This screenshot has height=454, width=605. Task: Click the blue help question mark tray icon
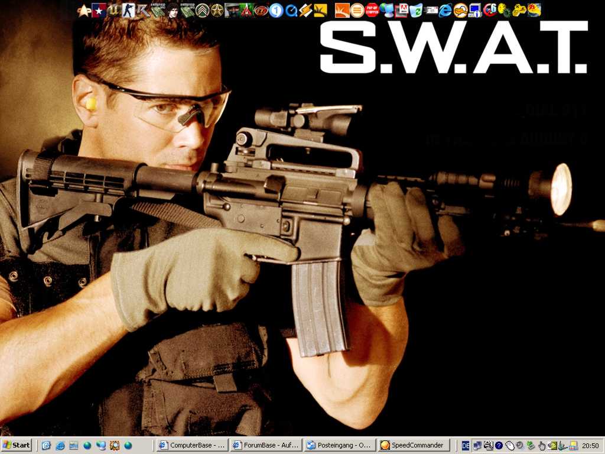pyautogui.click(x=499, y=446)
